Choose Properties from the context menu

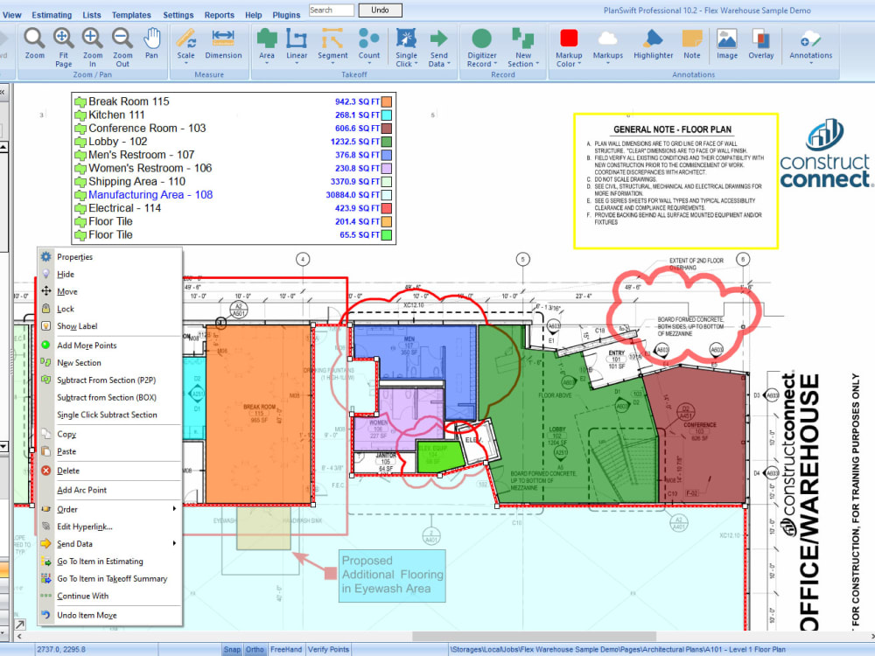75,256
